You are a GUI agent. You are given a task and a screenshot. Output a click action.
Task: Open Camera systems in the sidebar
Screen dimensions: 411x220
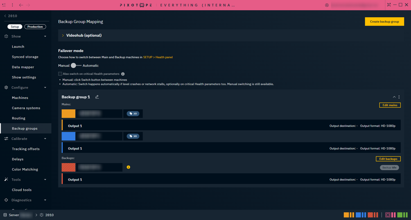(26, 108)
